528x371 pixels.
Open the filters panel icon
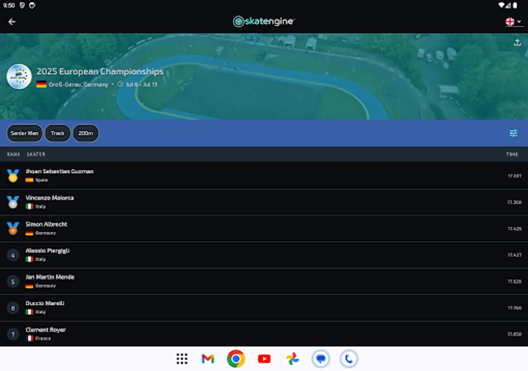pyautogui.click(x=513, y=133)
